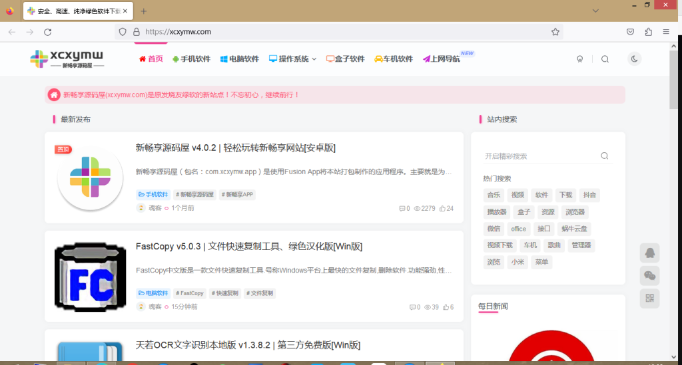This screenshot has height=365, width=682.
Task: Click the 手机软件 category tag
Action: point(153,194)
